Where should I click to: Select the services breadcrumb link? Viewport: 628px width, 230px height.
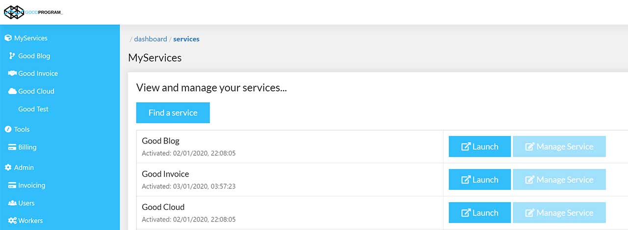[x=186, y=39]
